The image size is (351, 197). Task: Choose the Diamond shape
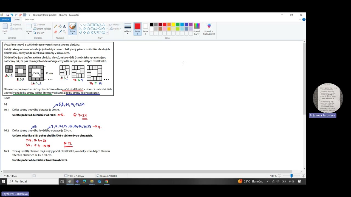(x=84, y=29)
